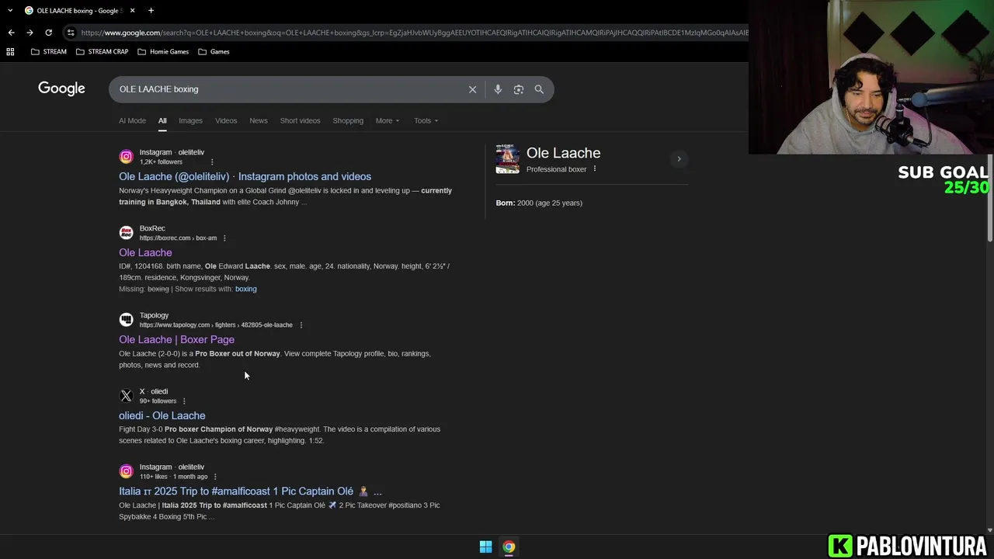Click 'Born: 2000 (age 25 years)' text
The height and width of the screenshot is (559, 994).
click(539, 203)
